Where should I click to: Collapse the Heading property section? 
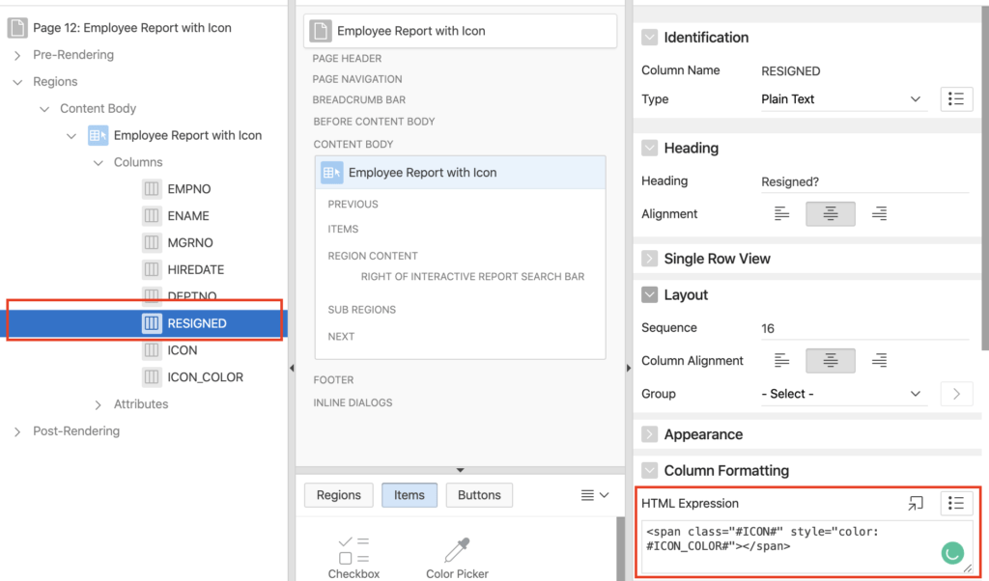pyautogui.click(x=650, y=148)
